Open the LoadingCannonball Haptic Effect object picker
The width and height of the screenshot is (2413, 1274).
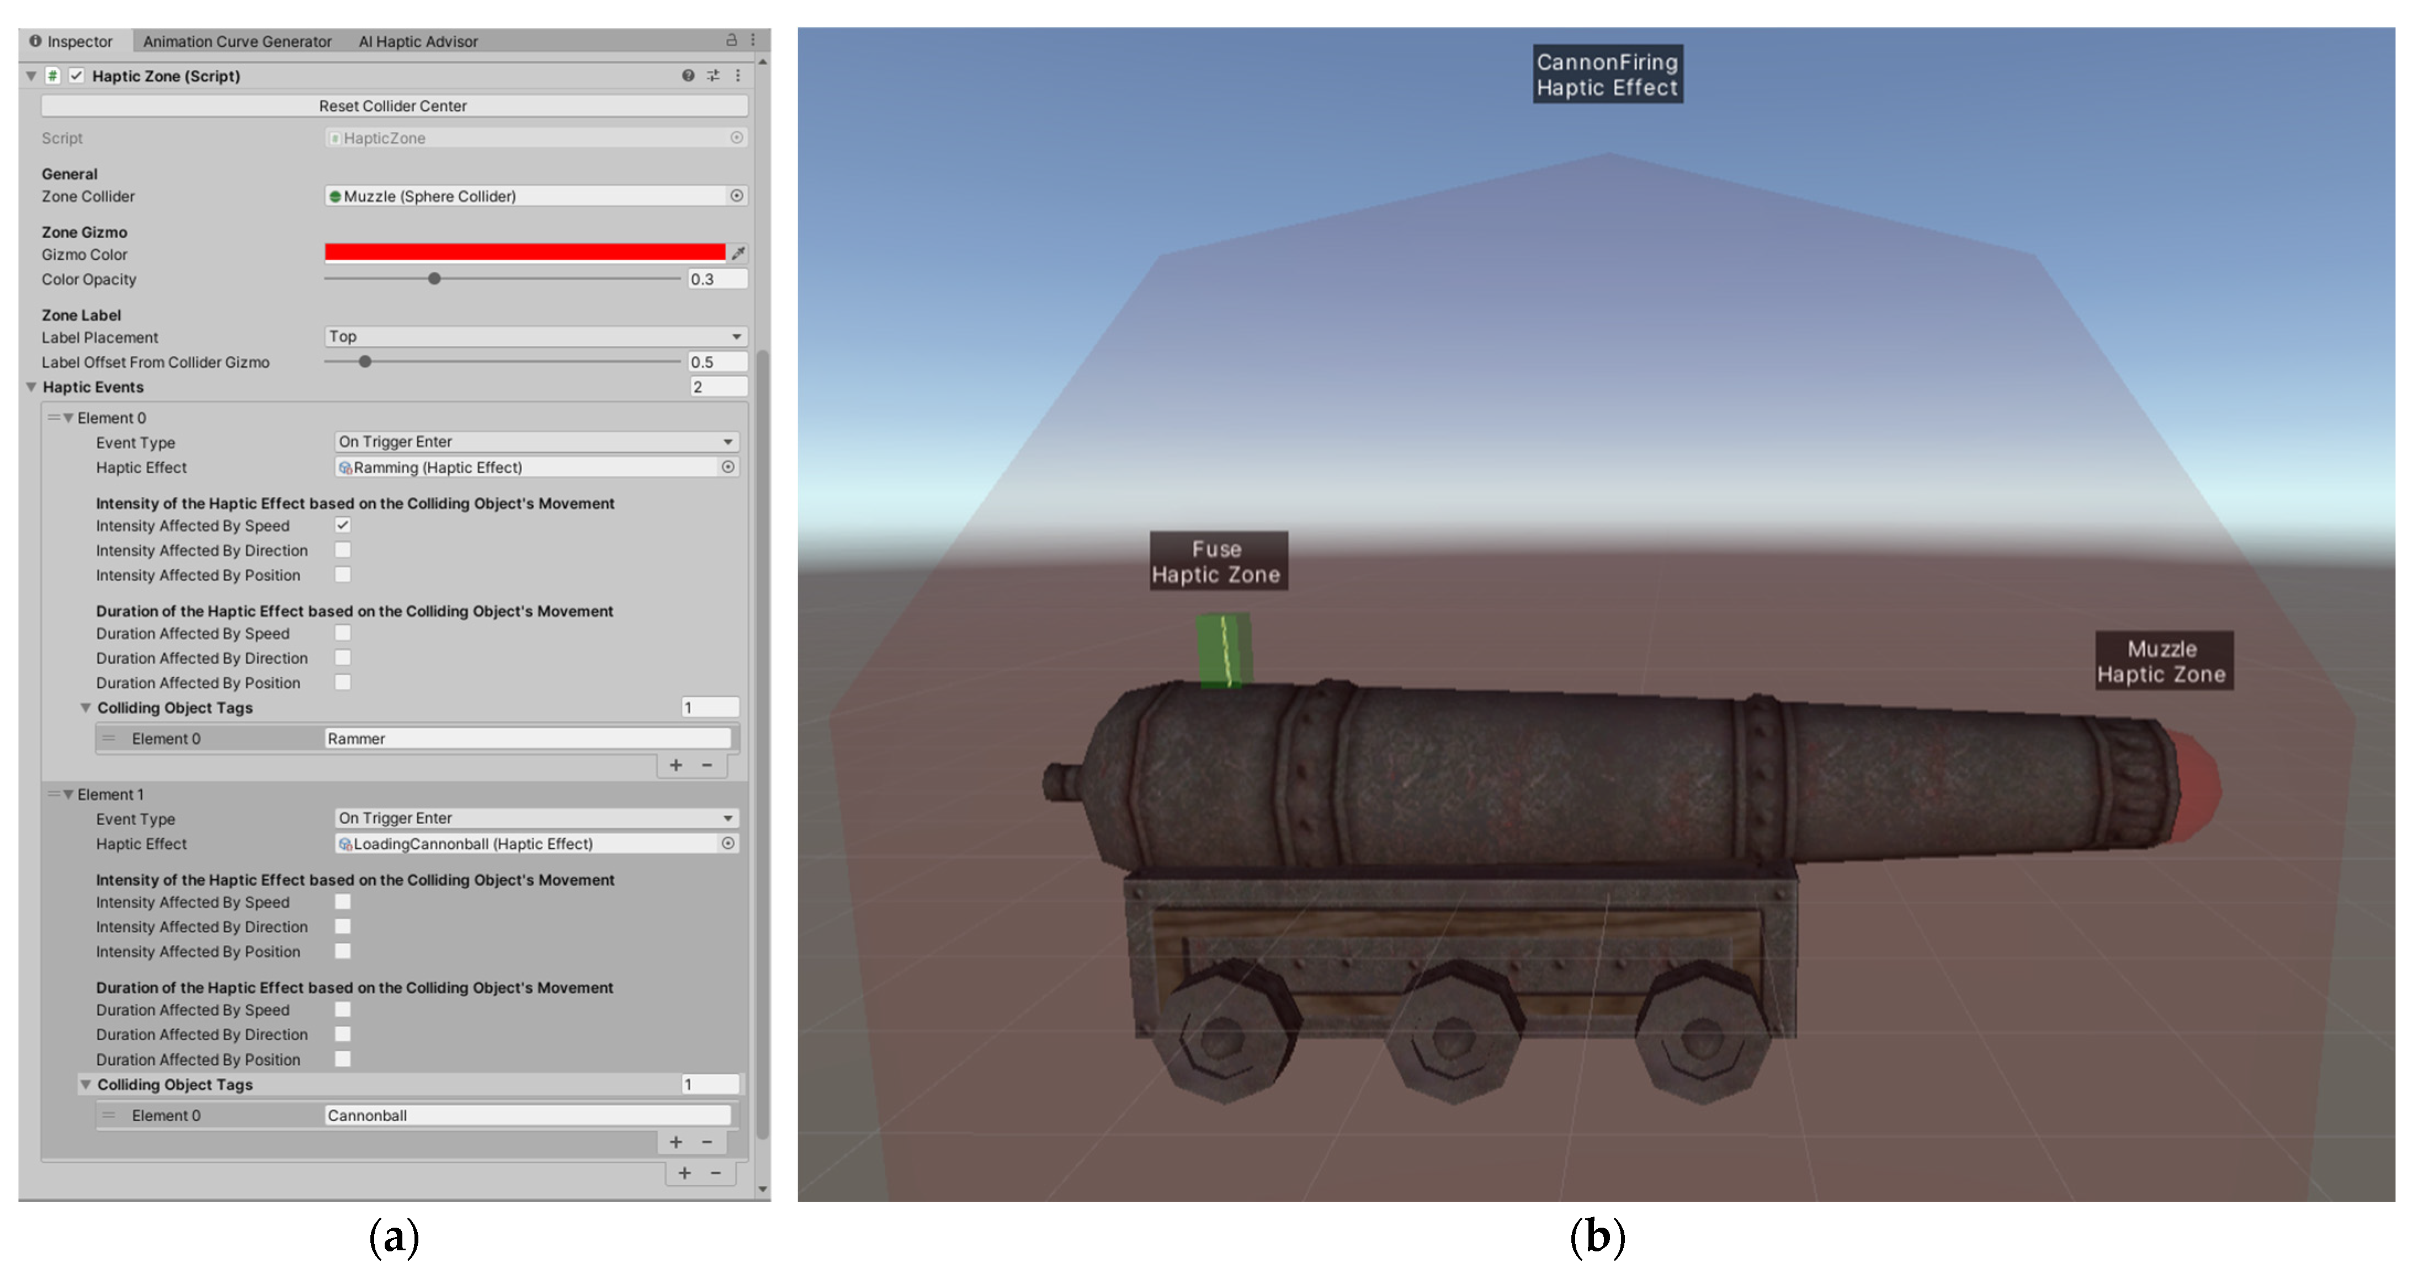click(728, 843)
